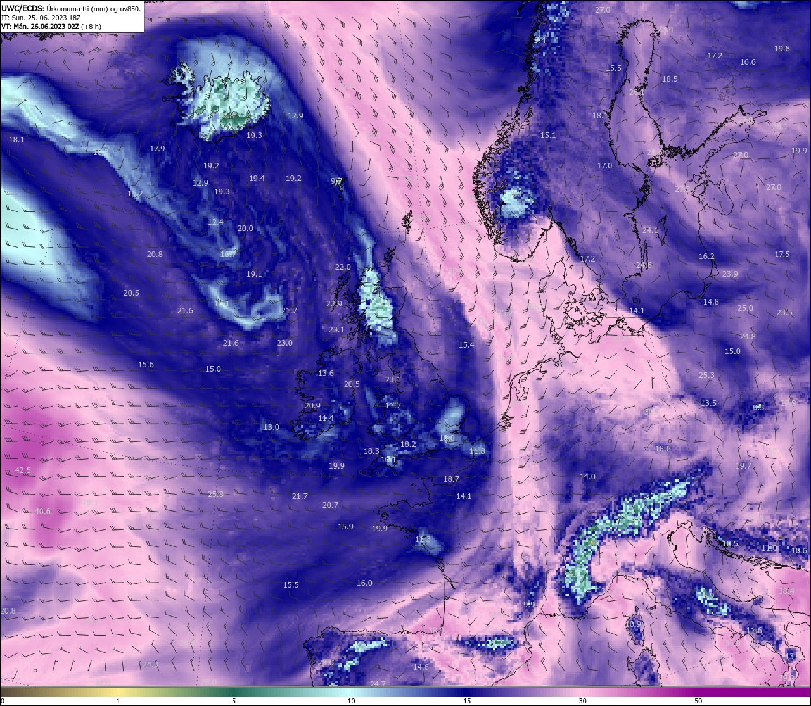Click the 25.8 value over the Atlantic
The height and width of the screenshot is (706, 811).
tap(215, 495)
